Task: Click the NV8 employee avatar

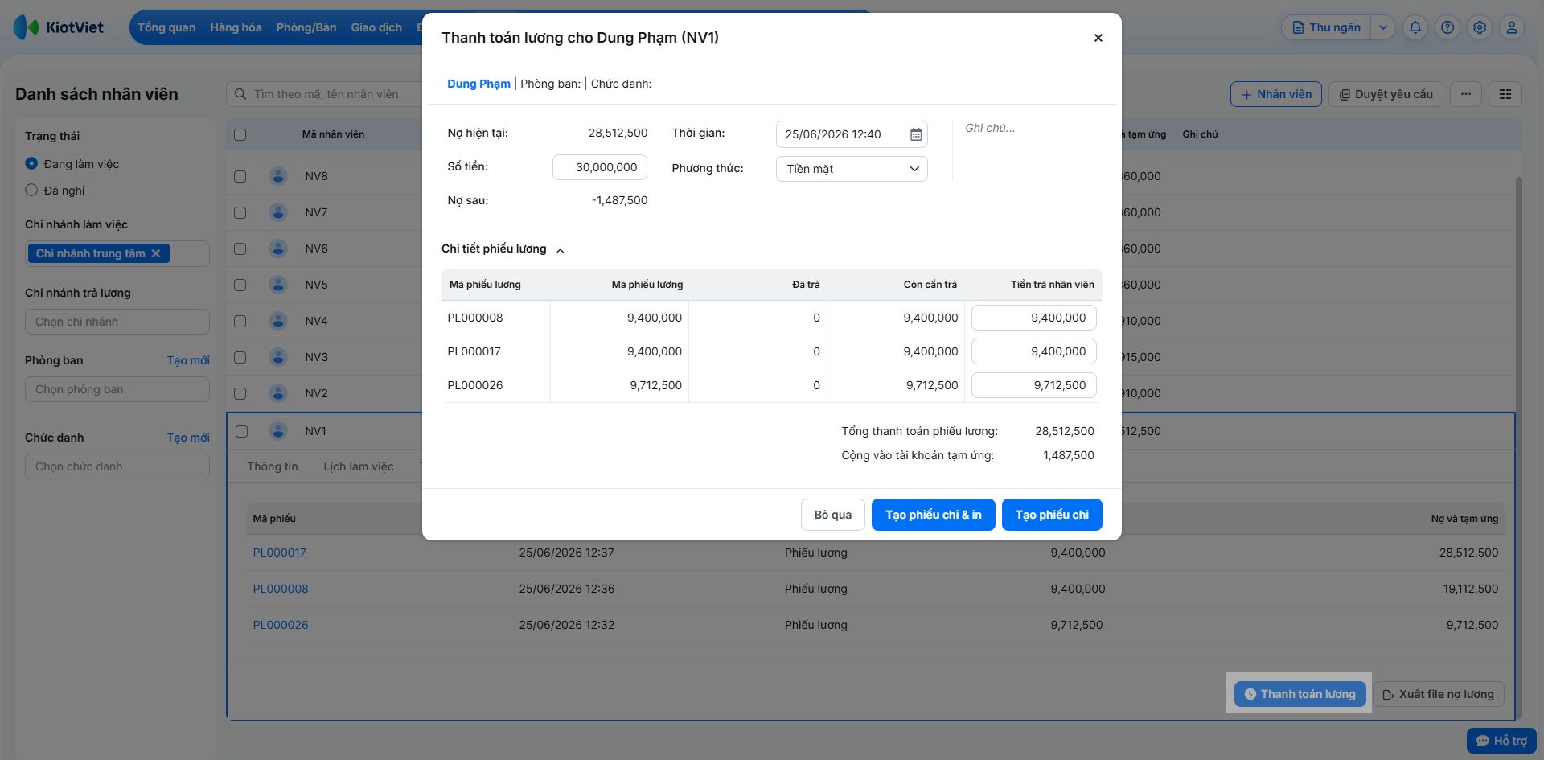Action: (278, 176)
